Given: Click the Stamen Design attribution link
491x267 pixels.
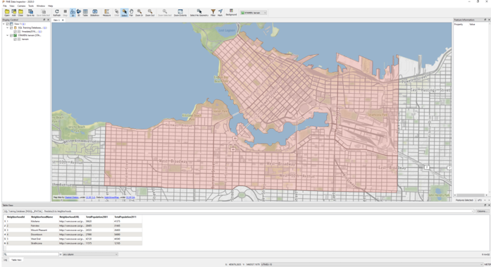Looking at the screenshot, I should click(x=72, y=197).
